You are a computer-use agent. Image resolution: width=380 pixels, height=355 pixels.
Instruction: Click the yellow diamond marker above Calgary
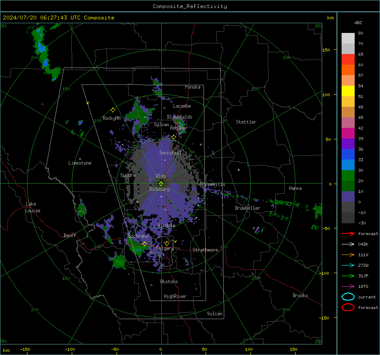[167, 243]
